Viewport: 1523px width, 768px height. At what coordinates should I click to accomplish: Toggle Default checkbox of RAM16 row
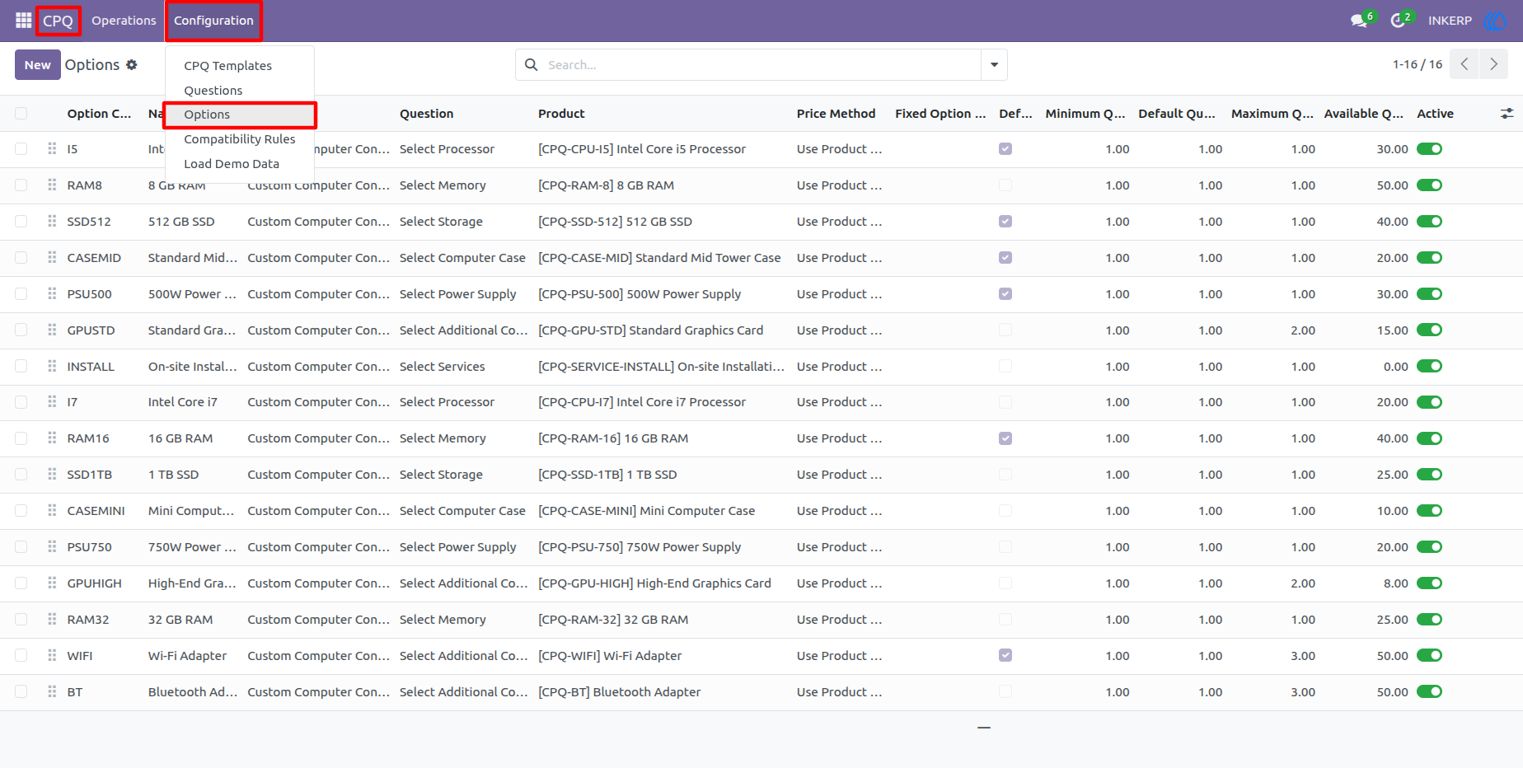pyautogui.click(x=1005, y=438)
